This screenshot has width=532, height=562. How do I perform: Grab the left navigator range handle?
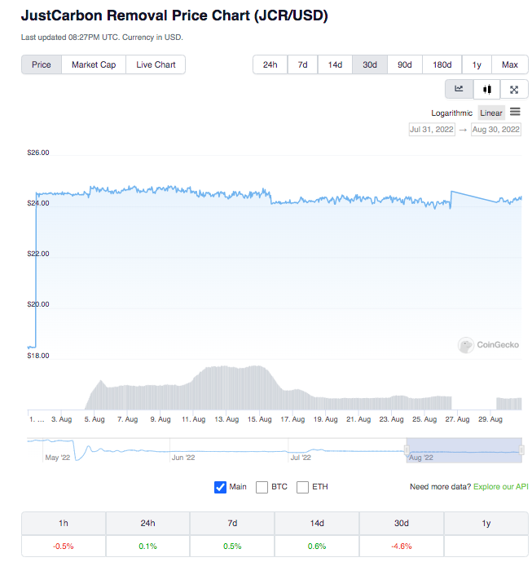pos(407,450)
